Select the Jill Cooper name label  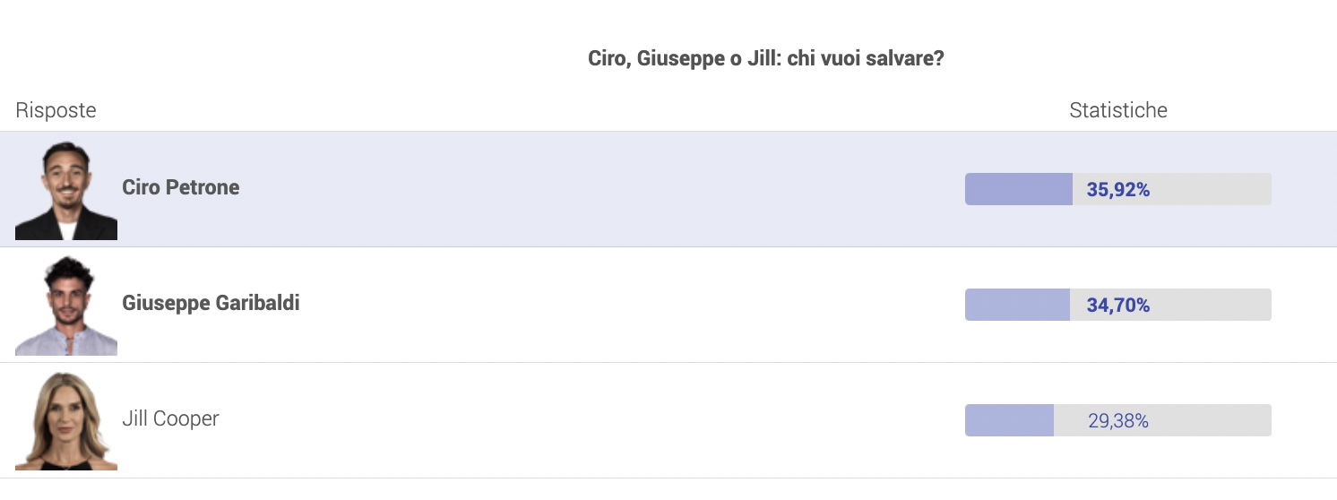tap(170, 418)
